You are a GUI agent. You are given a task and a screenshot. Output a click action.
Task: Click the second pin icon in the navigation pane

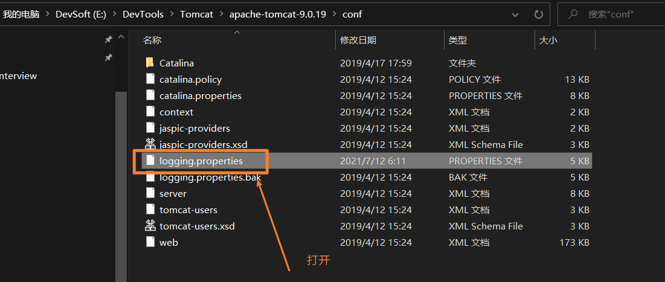[x=109, y=58]
